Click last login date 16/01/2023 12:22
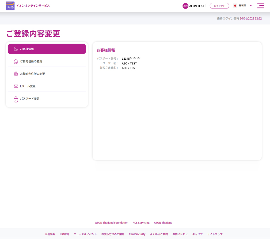The height and width of the screenshot is (239, 270). [251, 19]
